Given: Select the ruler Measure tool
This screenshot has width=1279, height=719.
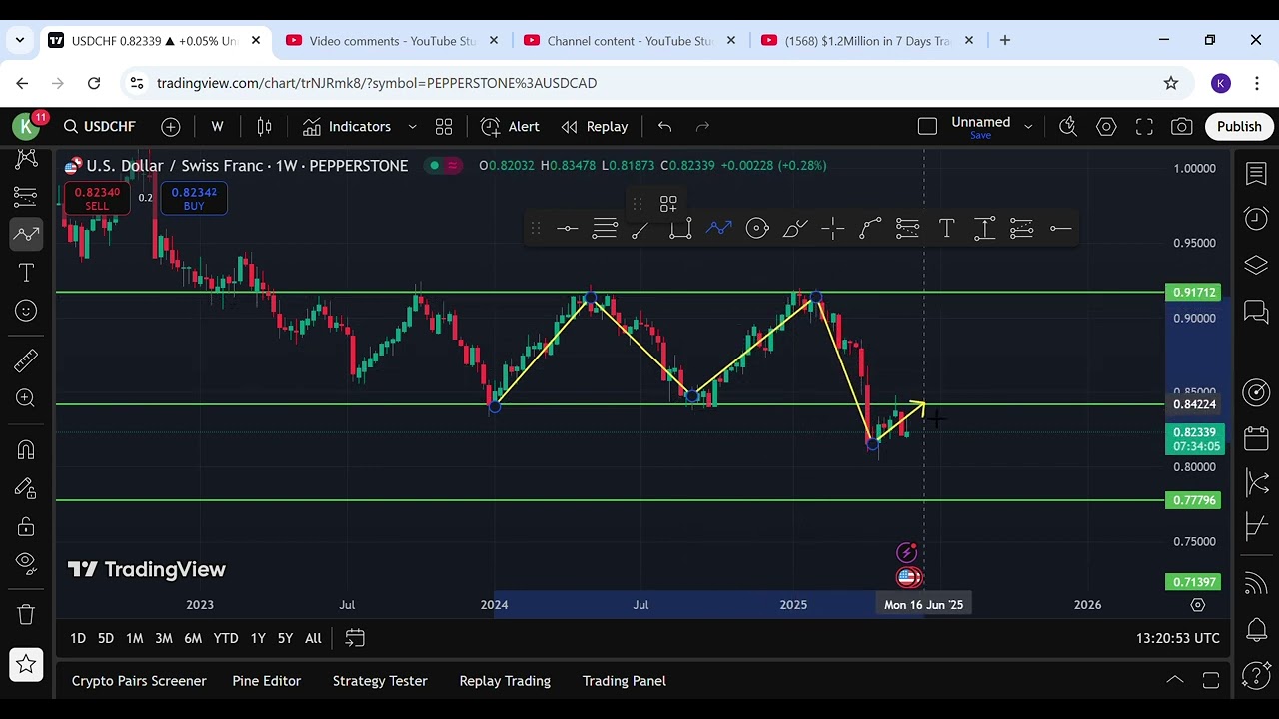Looking at the screenshot, I should pos(26,360).
